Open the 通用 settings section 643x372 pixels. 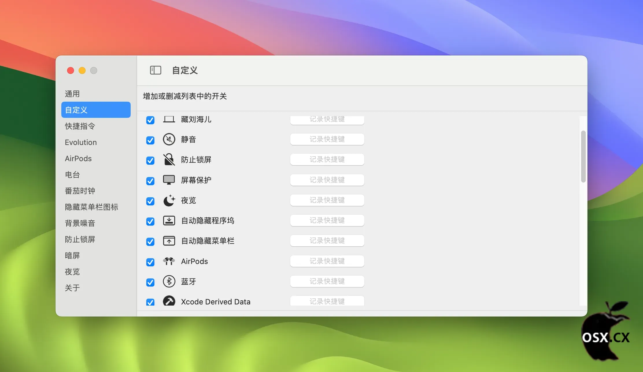coord(72,94)
